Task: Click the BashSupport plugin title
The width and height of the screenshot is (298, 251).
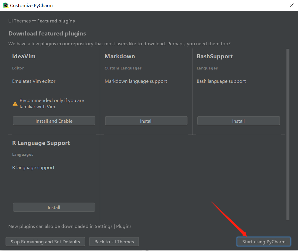Action: [x=214, y=56]
